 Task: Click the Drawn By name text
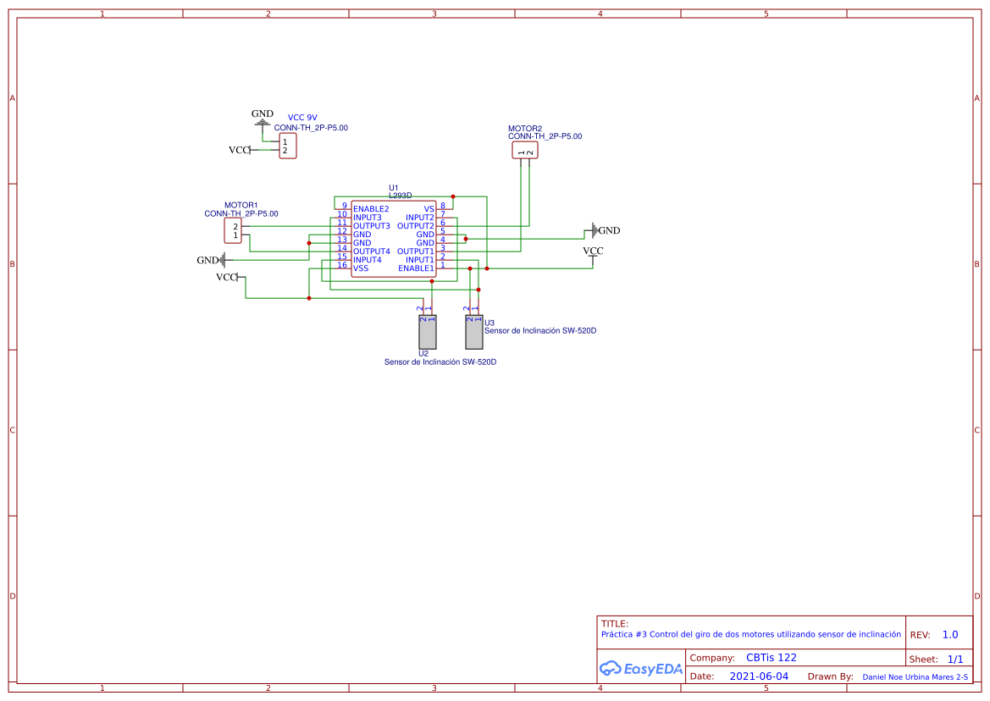click(915, 676)
